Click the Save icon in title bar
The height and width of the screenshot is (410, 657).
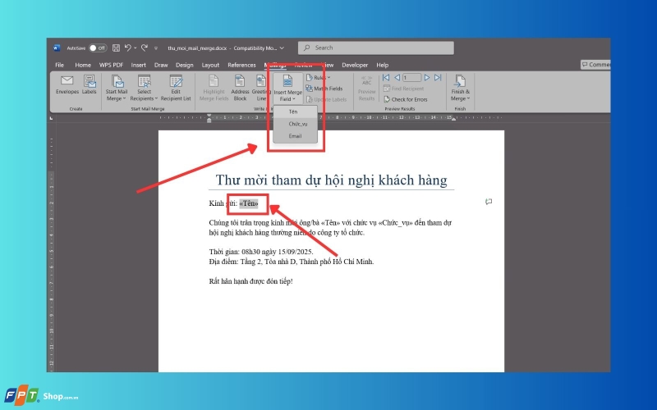pos(116,48)
